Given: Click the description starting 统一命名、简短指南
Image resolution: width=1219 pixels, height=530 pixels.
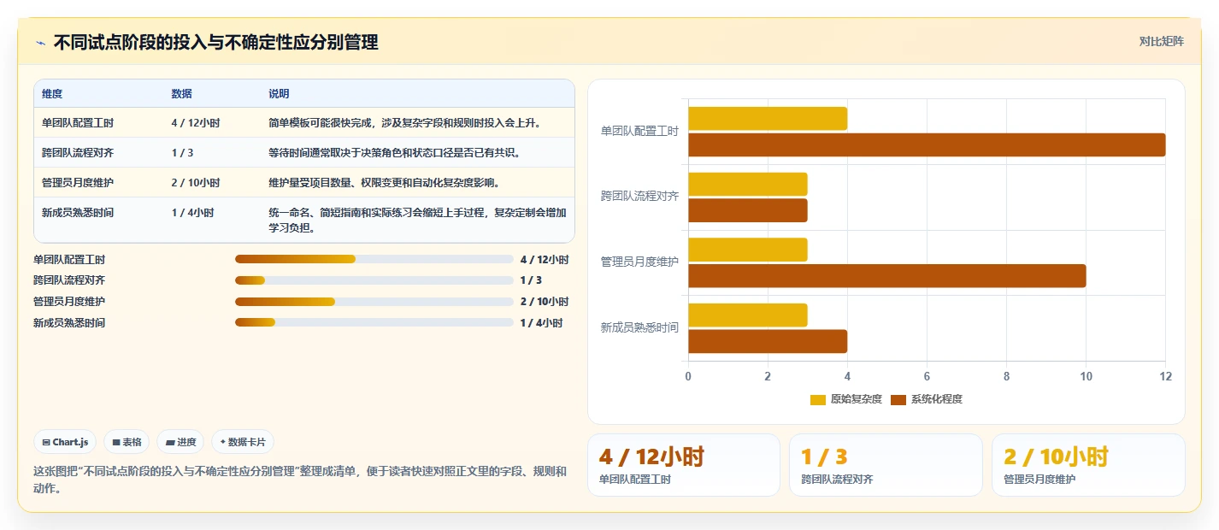Looking at the screenshot, I should coord(417,221).
